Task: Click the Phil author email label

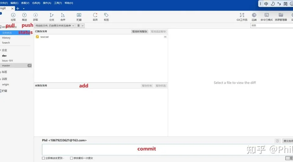Action: (x=64, y=140)
